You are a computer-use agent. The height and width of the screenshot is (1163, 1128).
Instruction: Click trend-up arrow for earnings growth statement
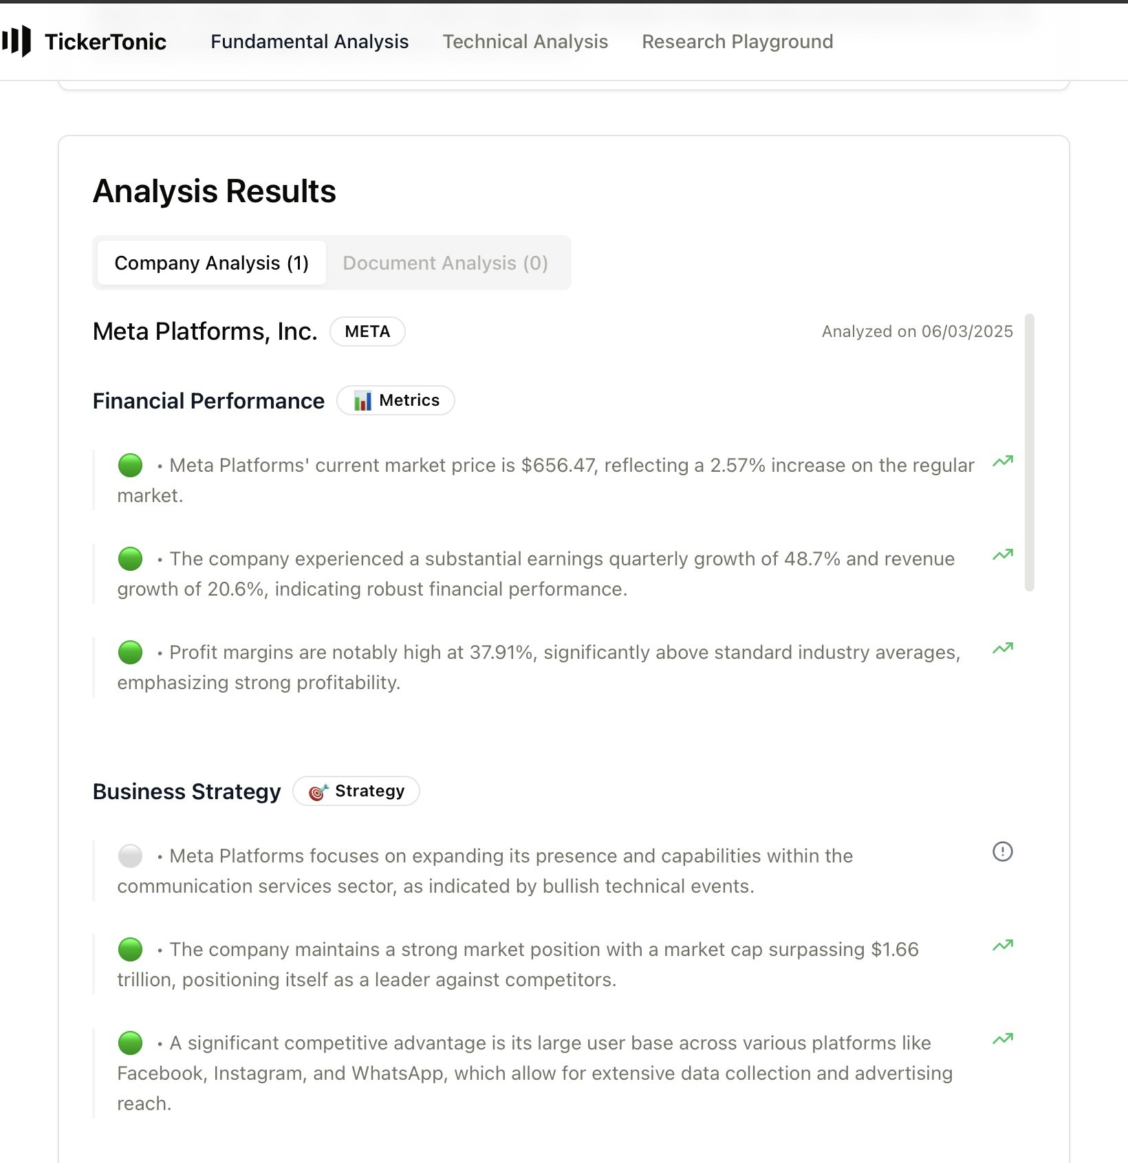[x=1003, y=555]
